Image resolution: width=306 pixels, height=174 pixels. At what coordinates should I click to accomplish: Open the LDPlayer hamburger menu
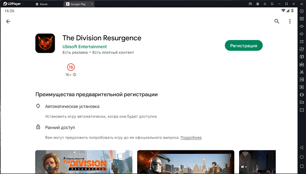[x=265, y=4]
